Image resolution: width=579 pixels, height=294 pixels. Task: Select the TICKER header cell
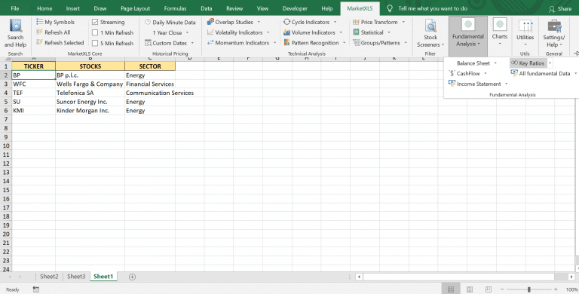pyautogui.click(x=34, y=66)
